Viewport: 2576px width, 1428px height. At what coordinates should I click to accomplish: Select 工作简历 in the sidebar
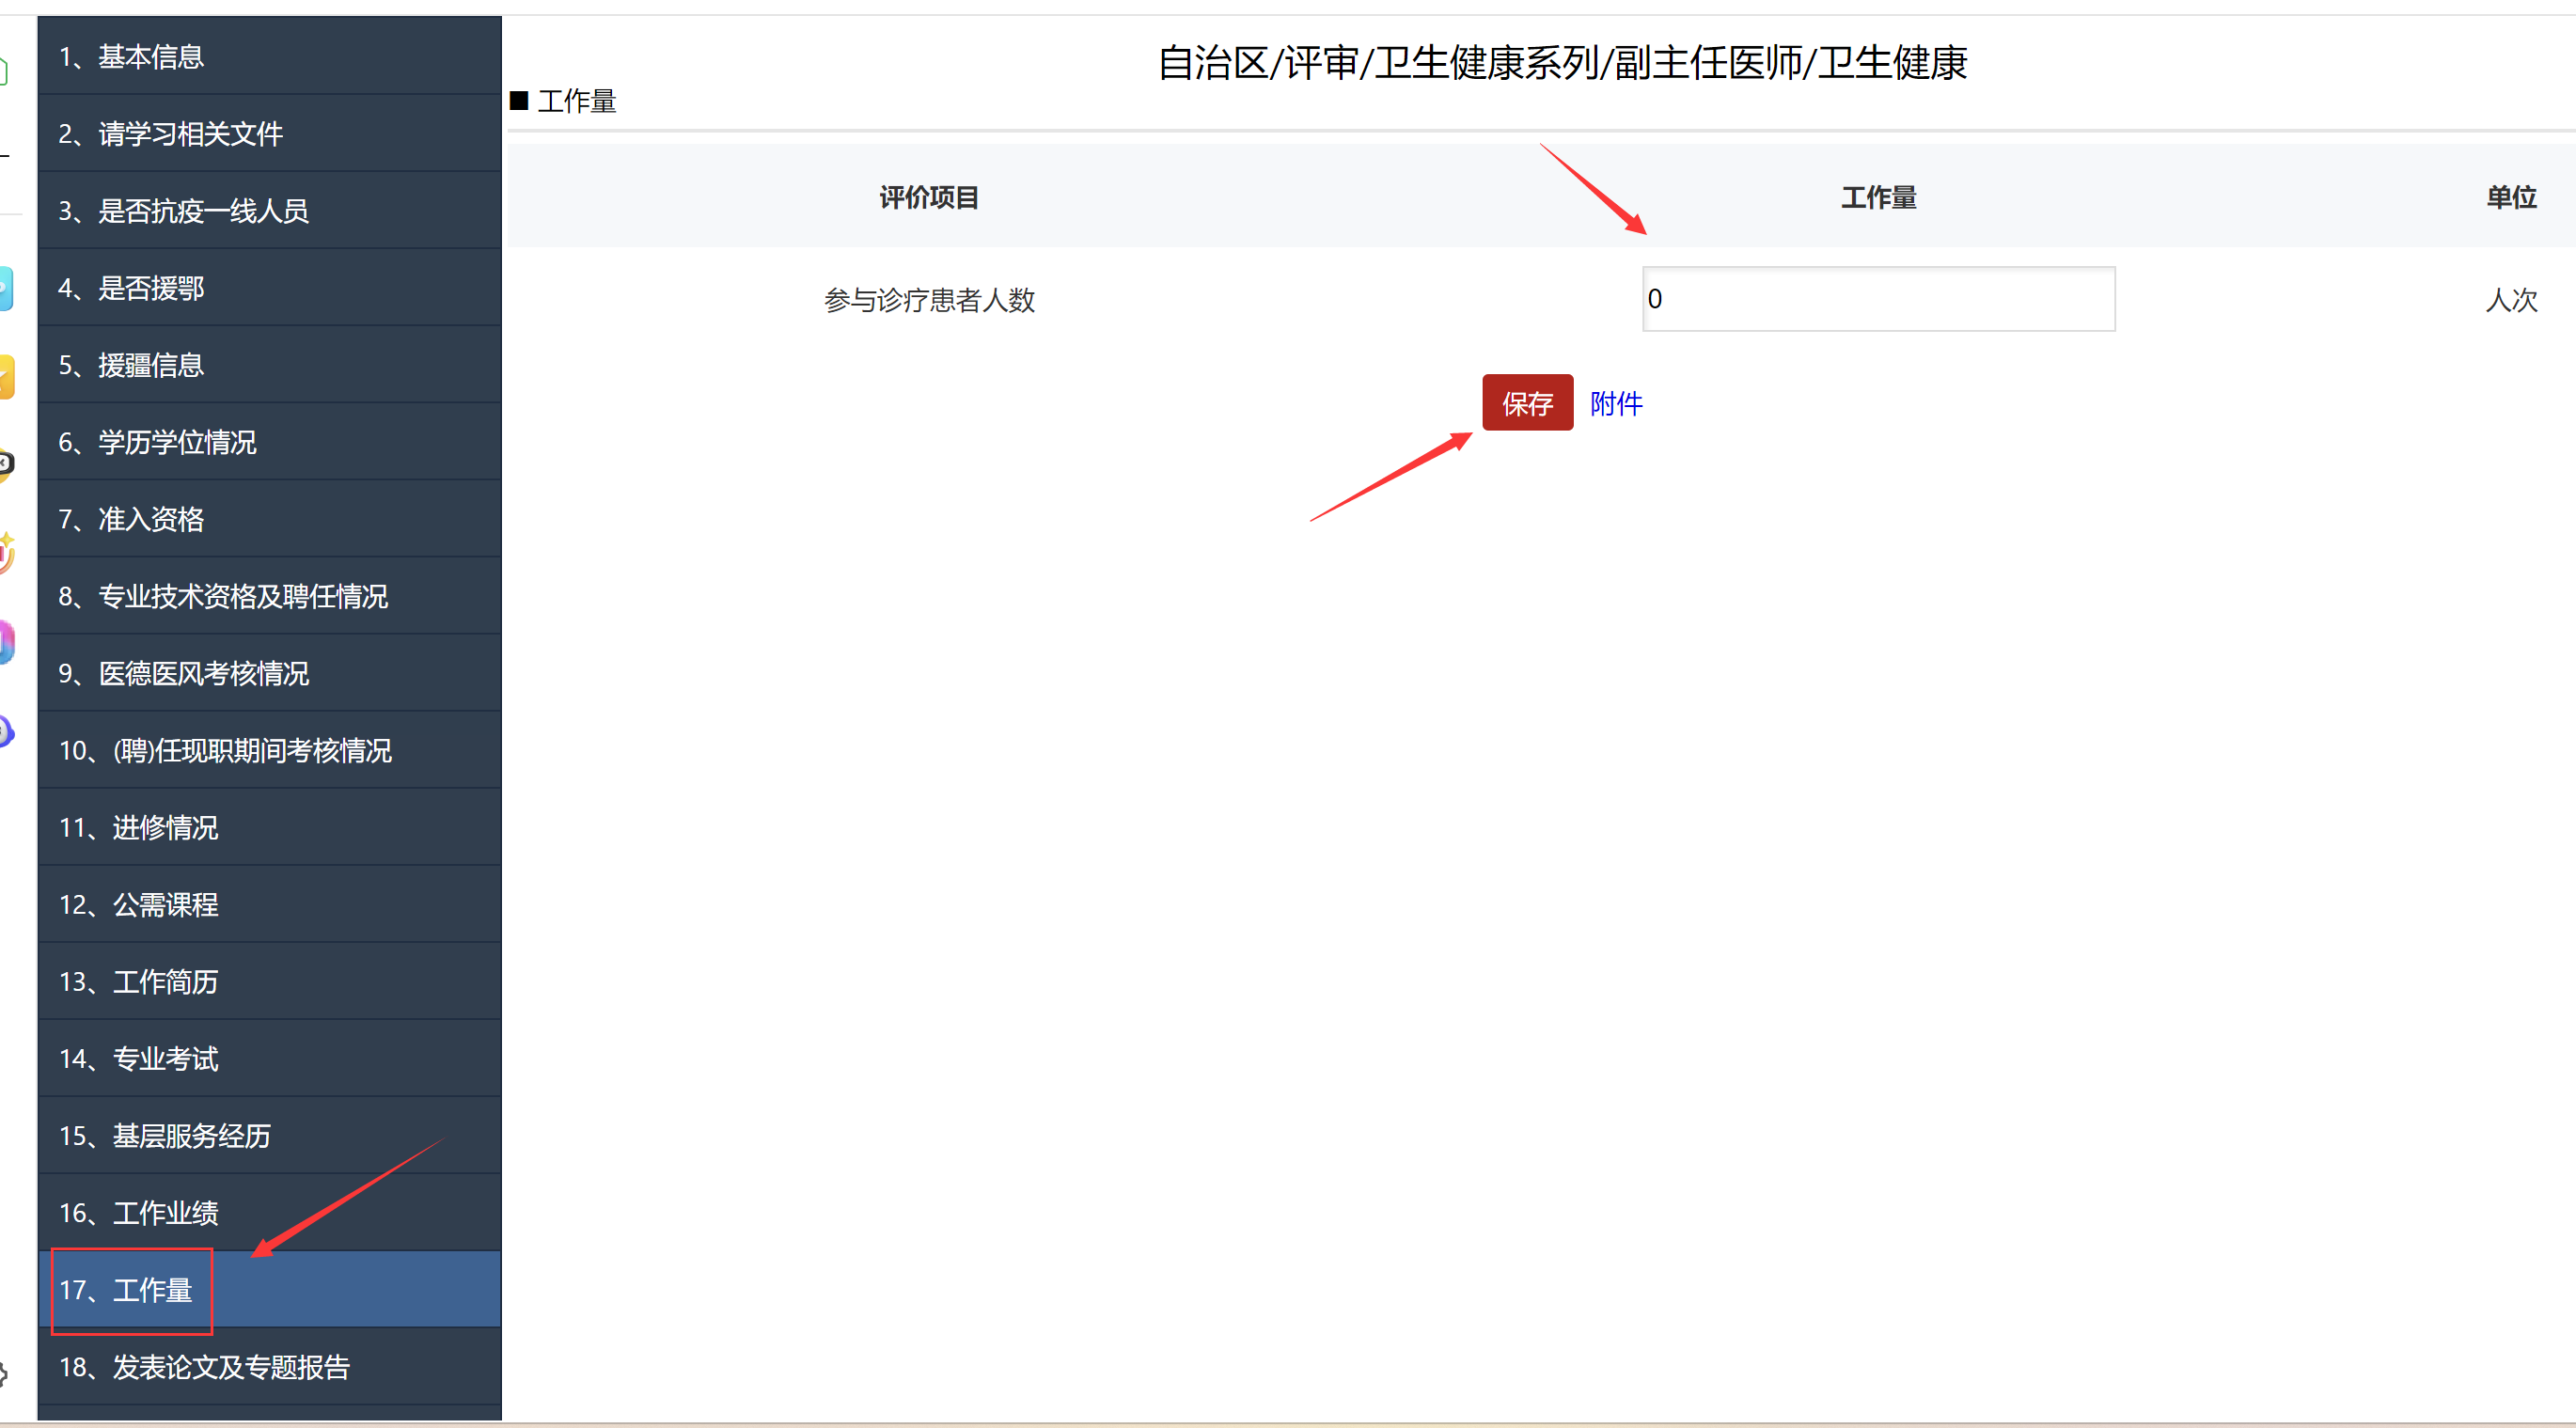269,980
